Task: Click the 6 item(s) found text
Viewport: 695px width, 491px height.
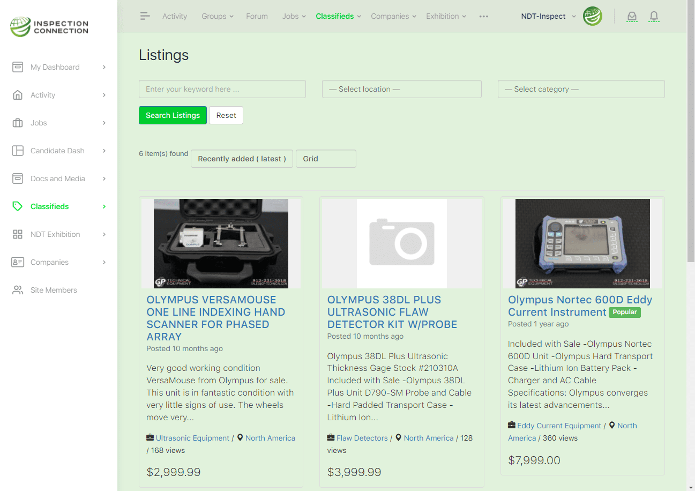Action: tap(163, 153)
